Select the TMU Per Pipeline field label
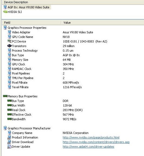 pyautogui.click(x=23, y=78)
